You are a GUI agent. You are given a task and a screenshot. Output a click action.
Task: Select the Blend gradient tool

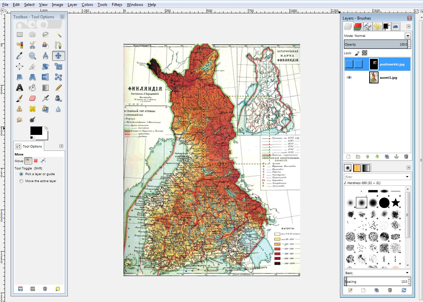tap(45, 88)
